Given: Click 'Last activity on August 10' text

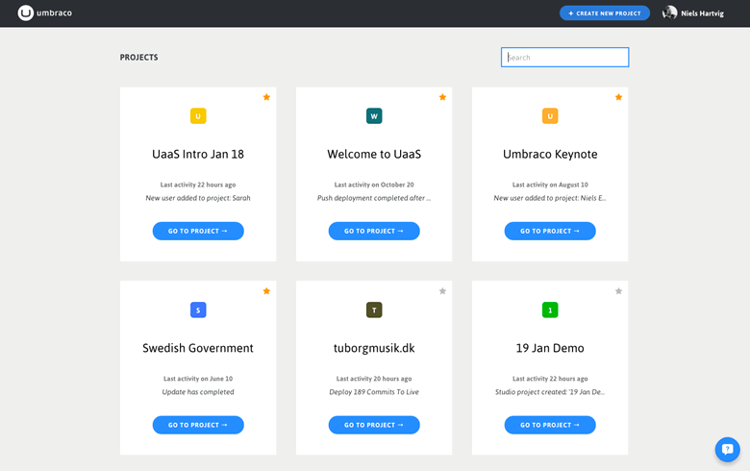Looking at the screenshot, I should pos(550,185).
